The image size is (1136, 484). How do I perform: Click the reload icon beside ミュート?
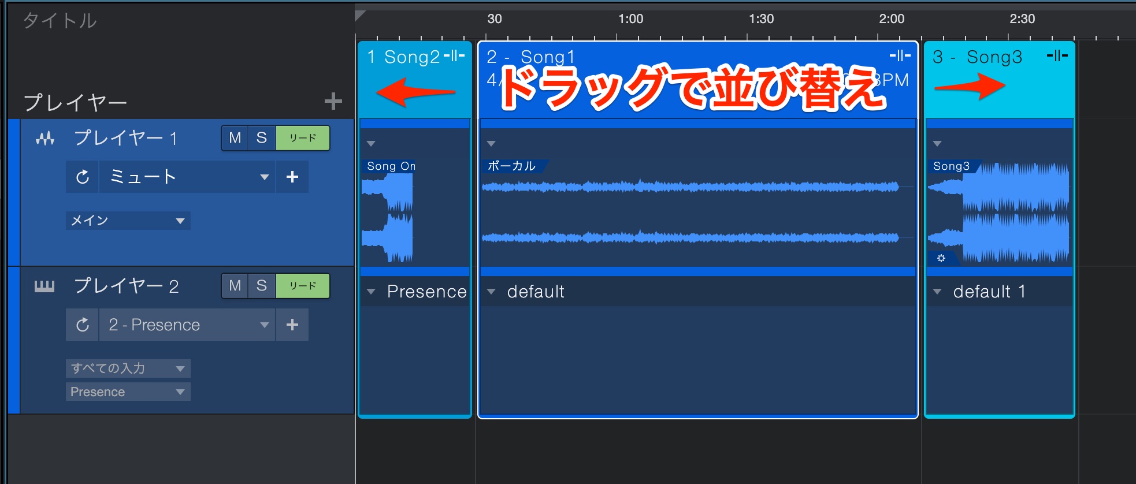[83, 177]
